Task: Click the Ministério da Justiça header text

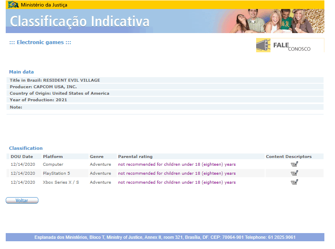Action: pyautogui.click(x=44, y=5)
